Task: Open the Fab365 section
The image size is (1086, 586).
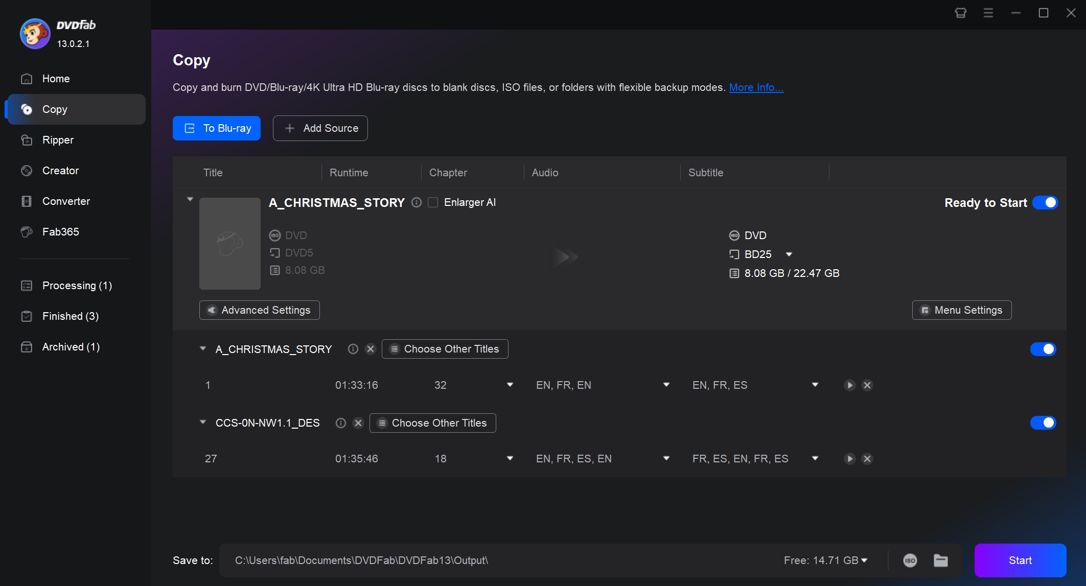Action: click(60, 231)
